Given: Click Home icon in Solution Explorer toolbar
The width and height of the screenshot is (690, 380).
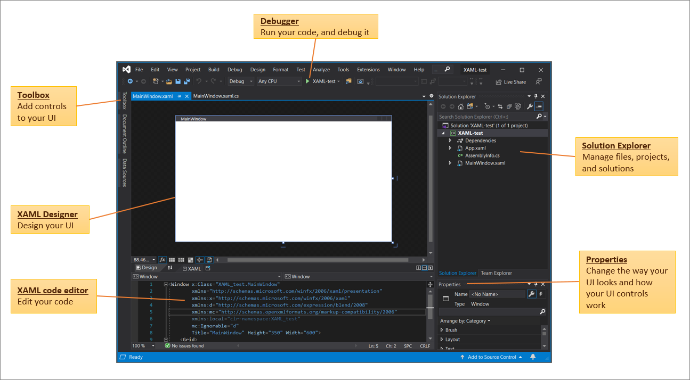Looking at the screenshot, I should pyautogui.click(x=460, y=106).
